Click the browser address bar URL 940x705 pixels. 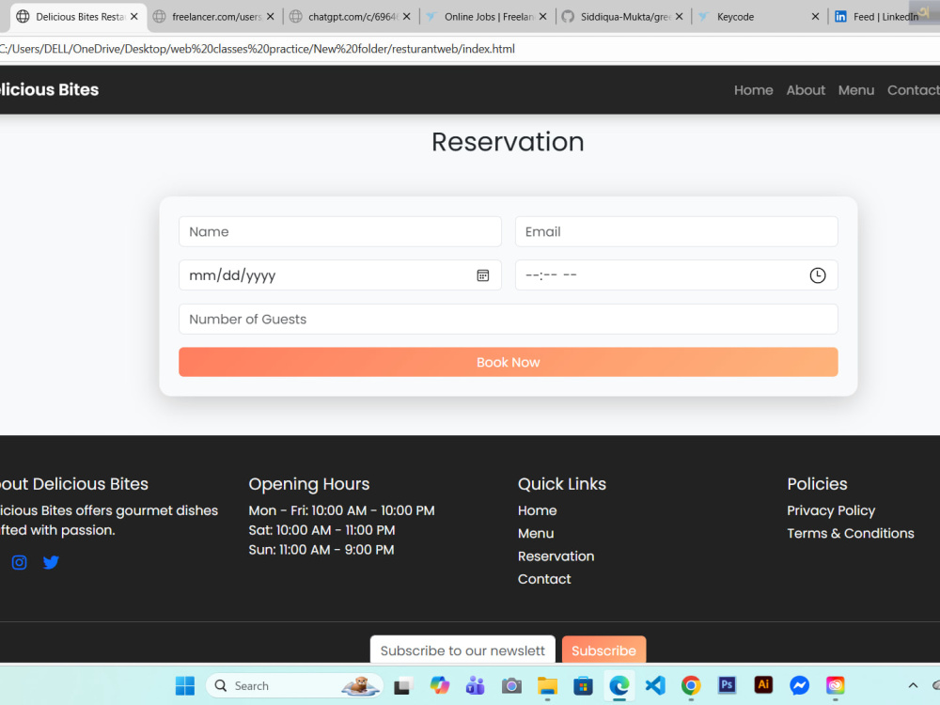tap(258, 49)
